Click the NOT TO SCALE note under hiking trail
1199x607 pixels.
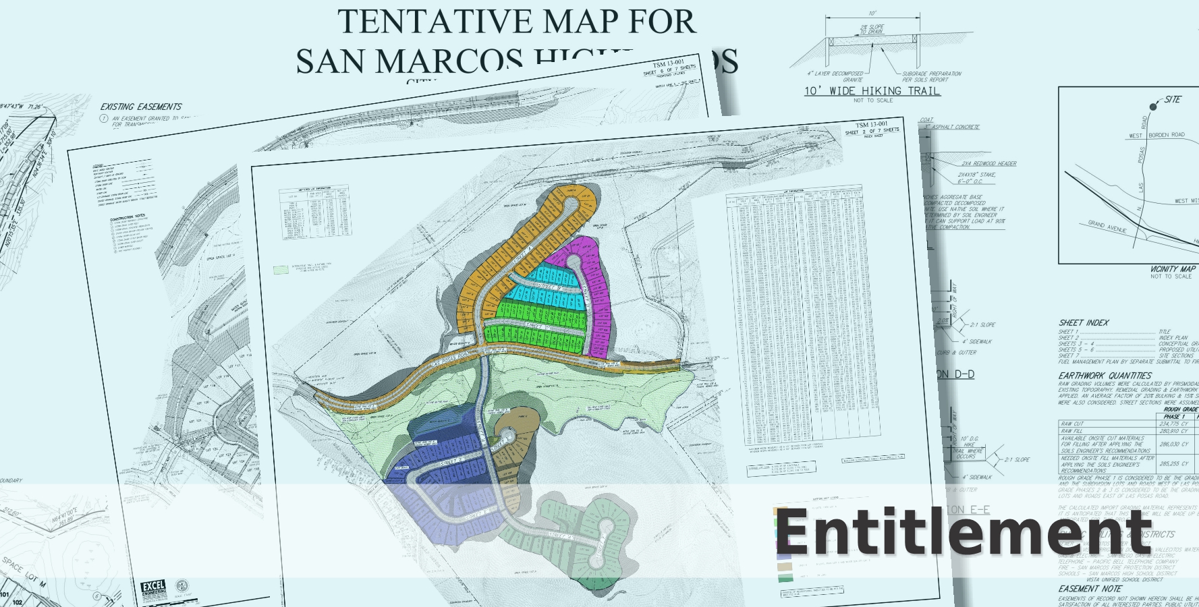click(872, 100)
